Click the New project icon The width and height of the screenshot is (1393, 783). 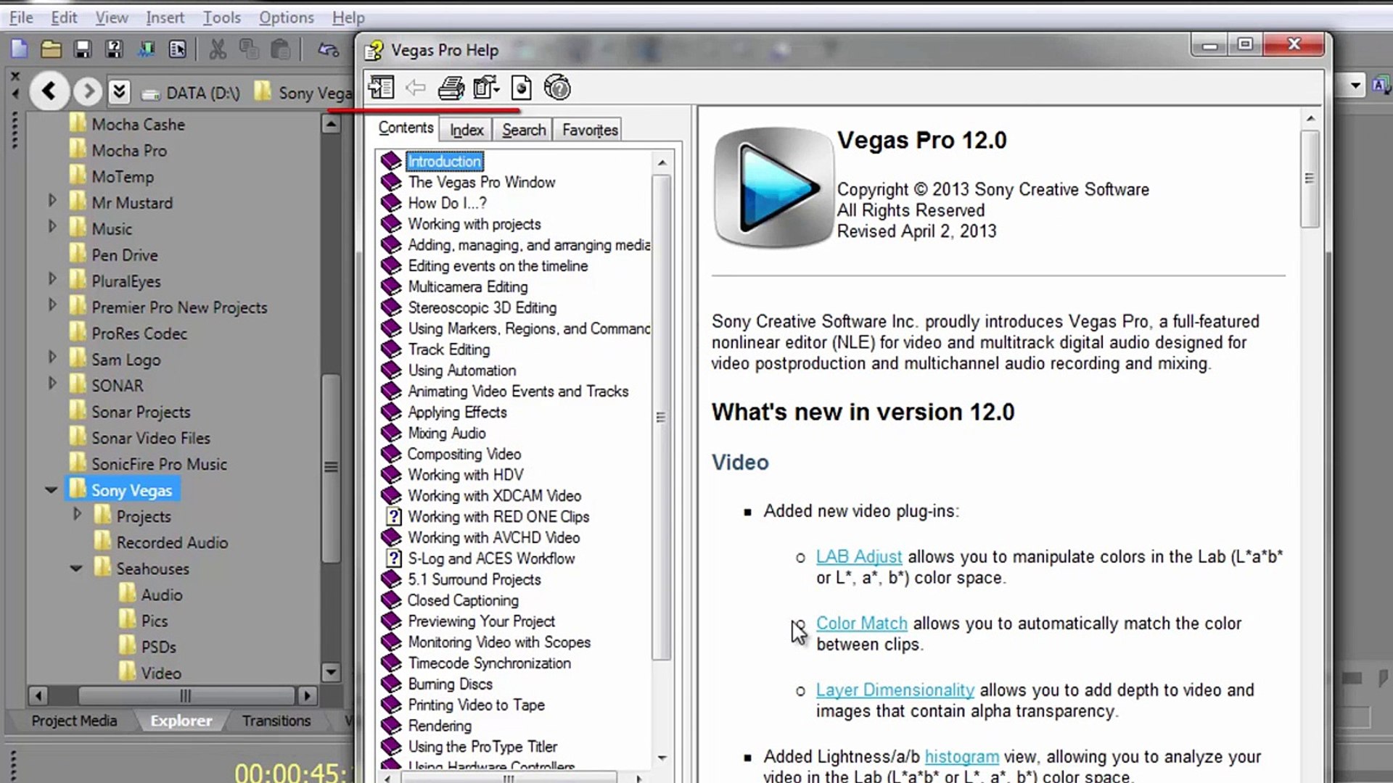(x=20, y=49)
